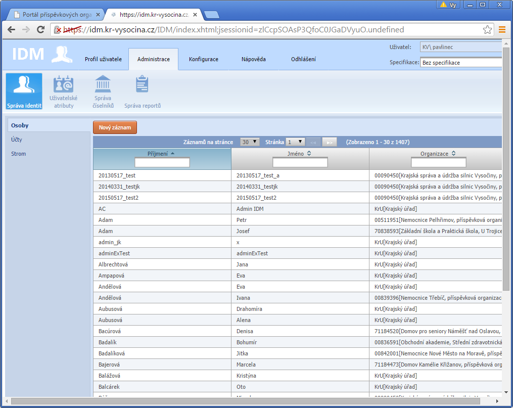The height and width of the screenshot is (408, 513).
Task: Select row 20150517_test2 surname
Action: click(162, 198)
